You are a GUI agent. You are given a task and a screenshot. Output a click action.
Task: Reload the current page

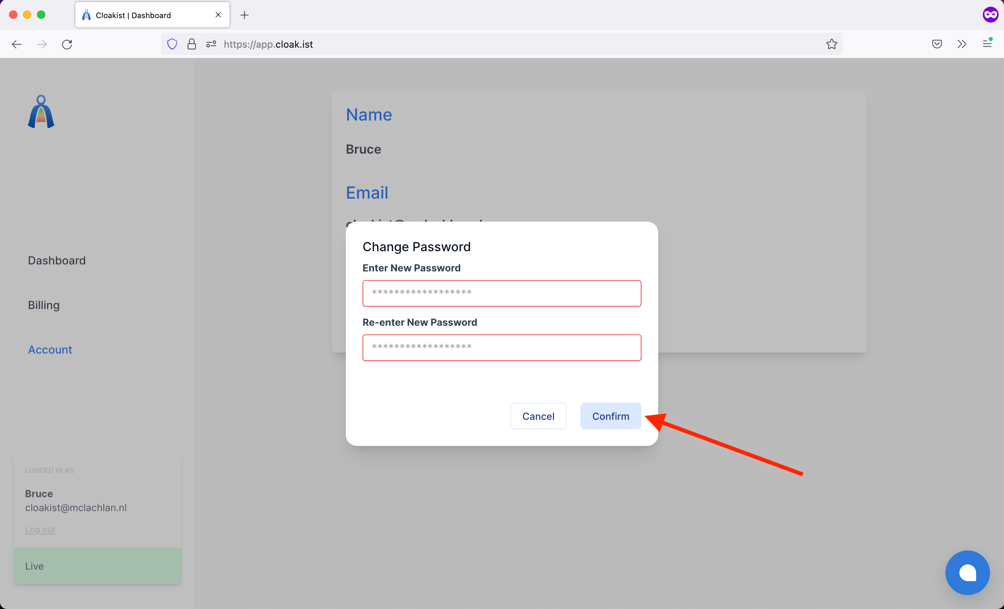coord(67,44)
